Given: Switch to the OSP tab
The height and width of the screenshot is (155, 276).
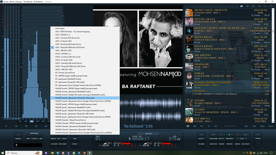Looking at the screenshot, I should [26, 121].
